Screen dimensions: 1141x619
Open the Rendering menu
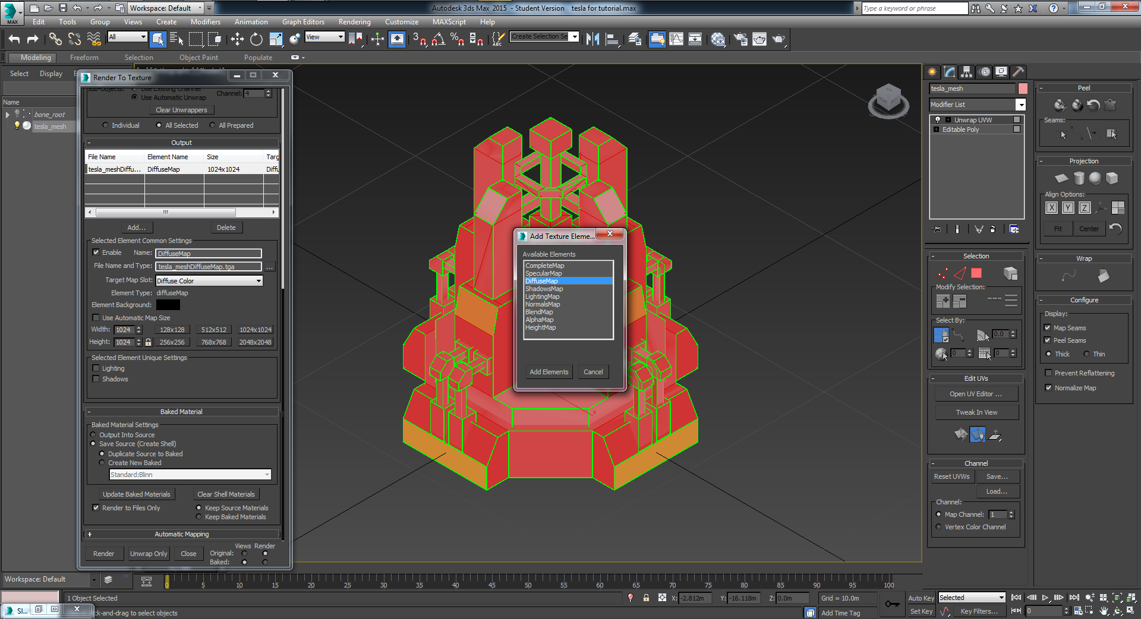click(x=354, y=22)
